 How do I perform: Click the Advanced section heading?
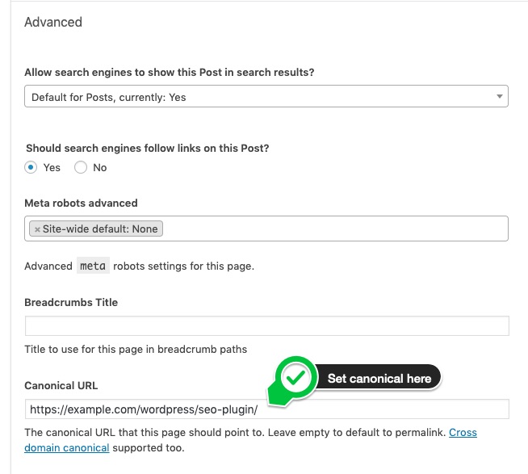click(53, 23)
